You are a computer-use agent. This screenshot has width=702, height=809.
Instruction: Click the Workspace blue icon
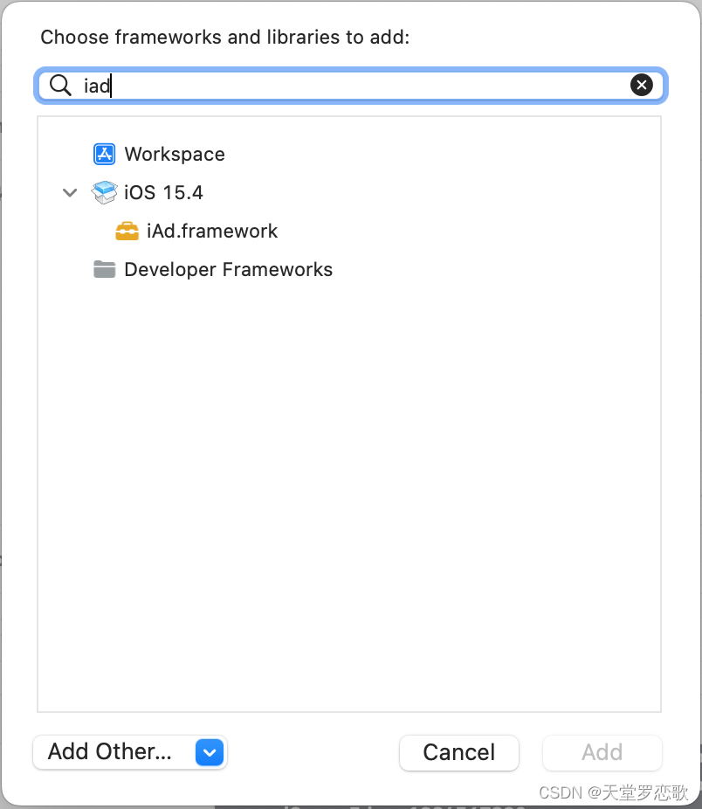[105, 154]
